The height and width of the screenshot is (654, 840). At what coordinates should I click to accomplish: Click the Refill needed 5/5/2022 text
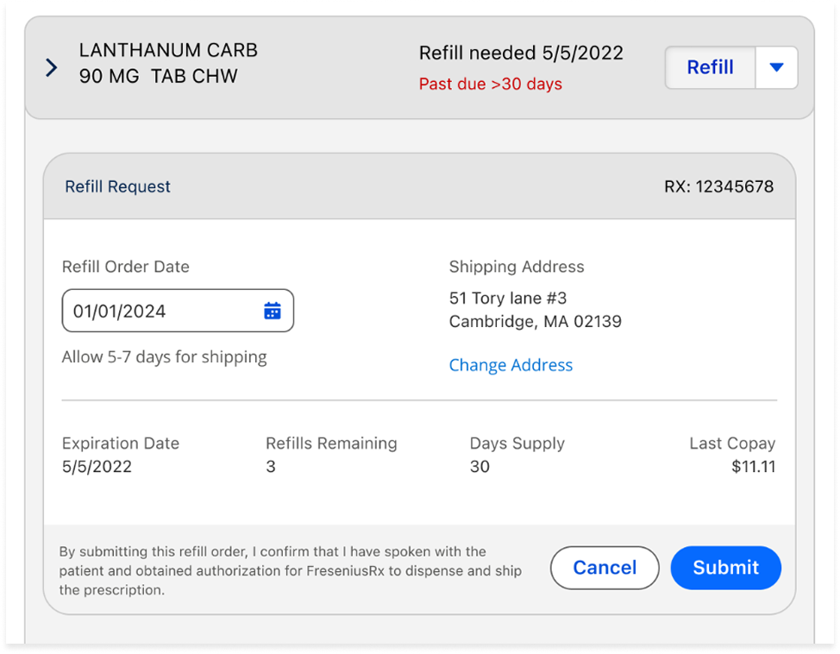pyautogui.click(x=521, y=53)
